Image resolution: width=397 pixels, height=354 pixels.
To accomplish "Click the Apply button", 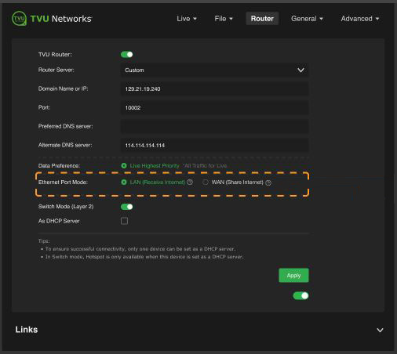I will coord(293,276).
